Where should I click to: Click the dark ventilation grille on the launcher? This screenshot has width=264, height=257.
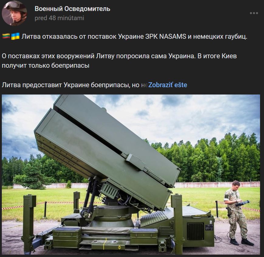tap(195, 231)
